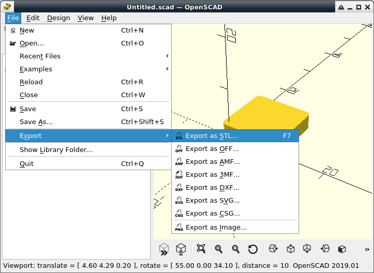Click the window shade (eject) title bar button
The width and height of the screenshot is (374, 273).
coord(341,7)
